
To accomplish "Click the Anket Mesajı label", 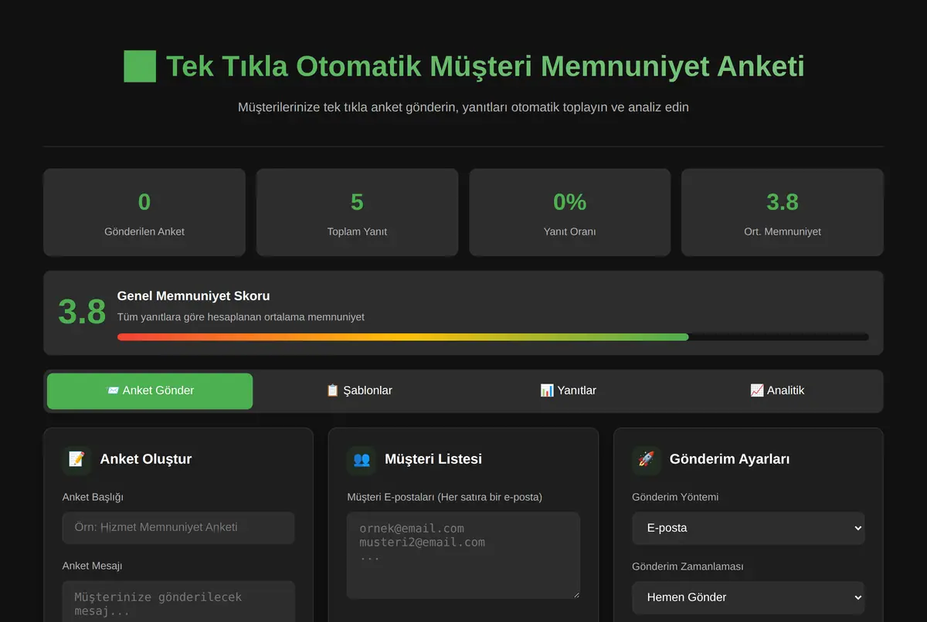I will tap(92, 566).
